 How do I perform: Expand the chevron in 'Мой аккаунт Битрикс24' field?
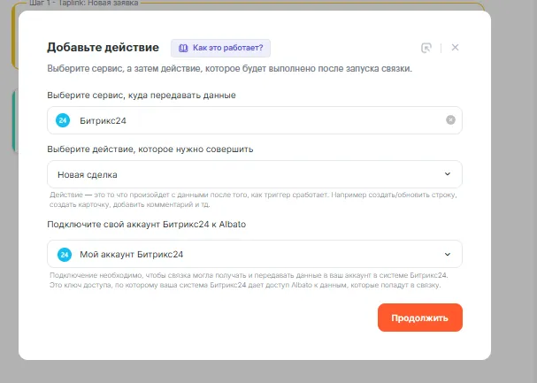pos(447,254)
